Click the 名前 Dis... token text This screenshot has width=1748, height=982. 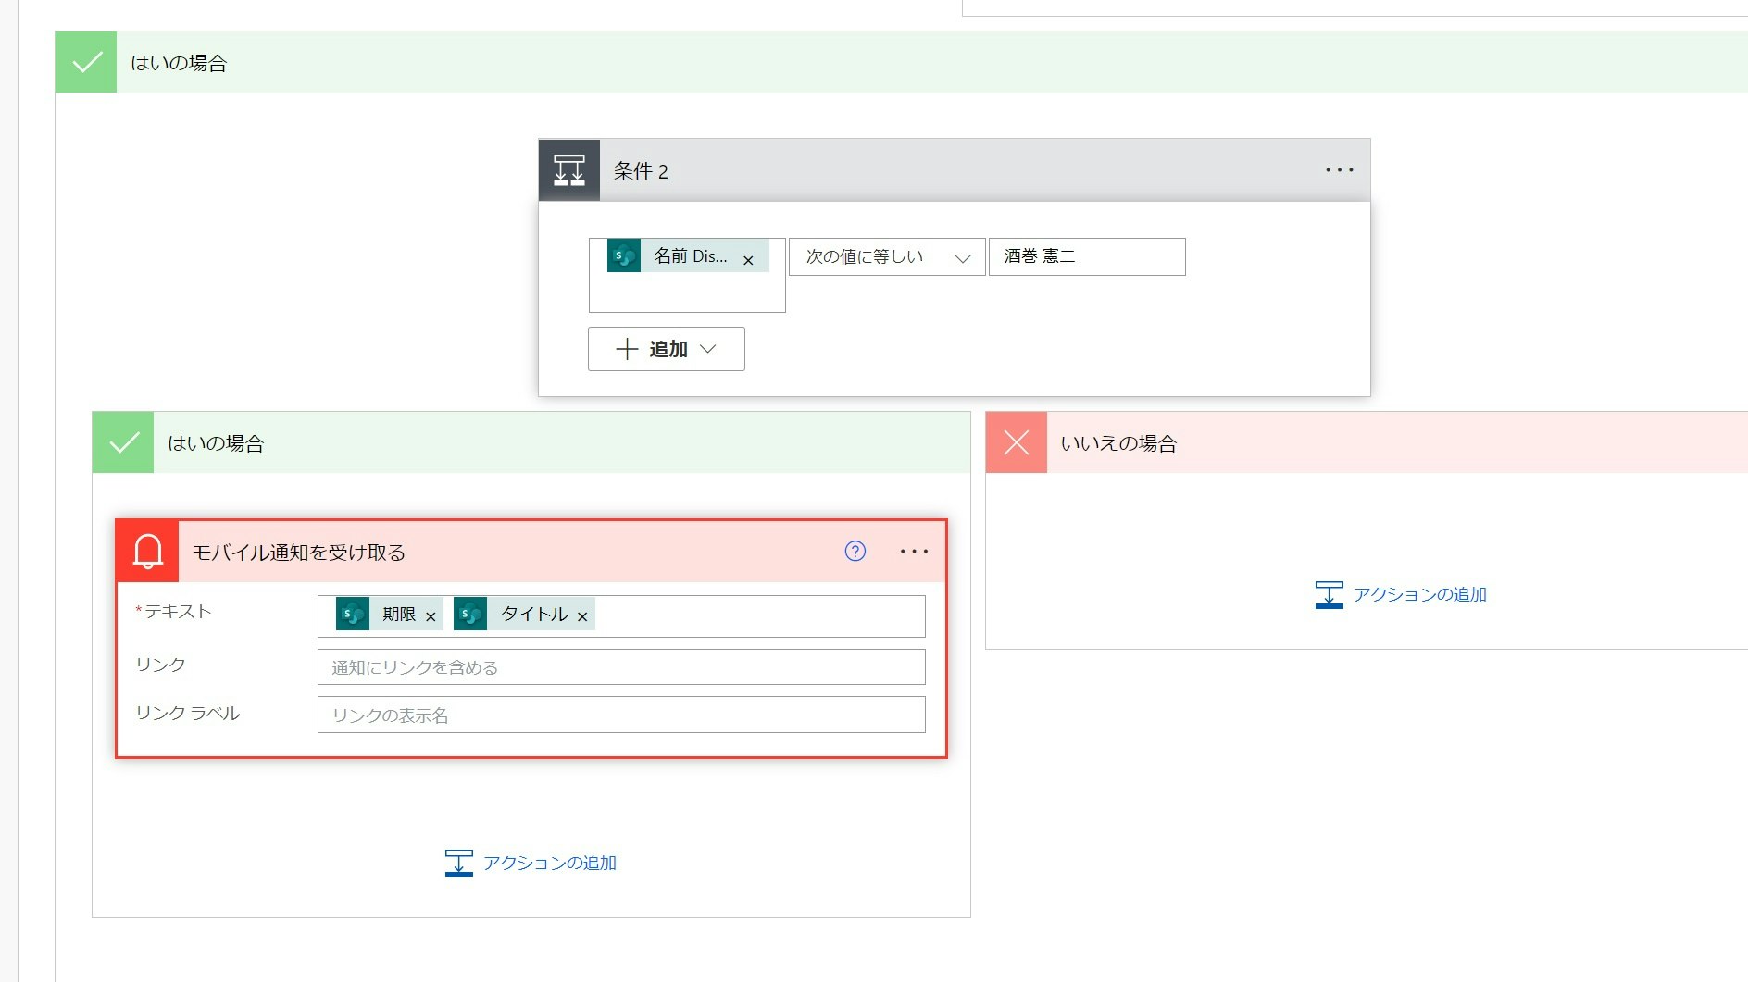pyautogui.click(x=691, y=256)
